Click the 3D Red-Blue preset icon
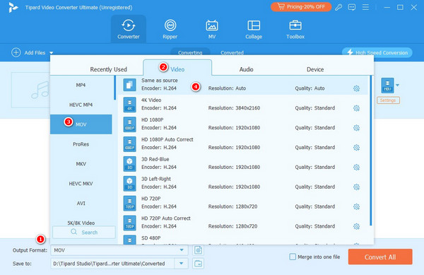Image resolution: width=424 pixels, height=275 pixels. click(129, 164)
